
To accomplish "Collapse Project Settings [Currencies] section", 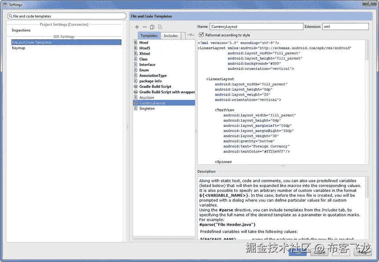I will pos(65,24).
